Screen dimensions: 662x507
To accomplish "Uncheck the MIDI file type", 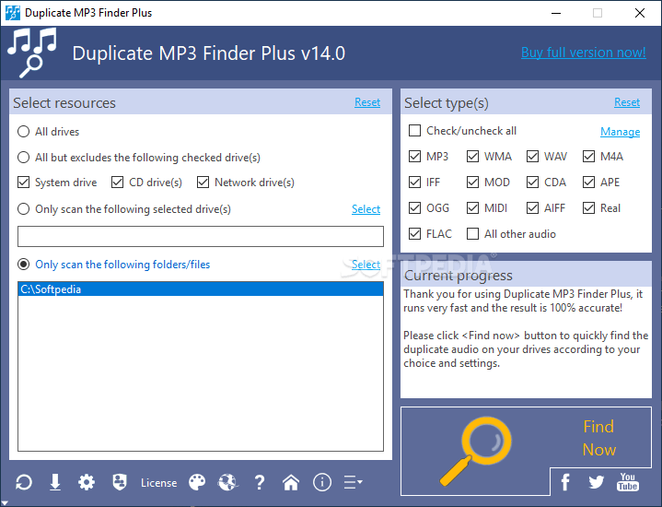I will [x=472, y=208].
